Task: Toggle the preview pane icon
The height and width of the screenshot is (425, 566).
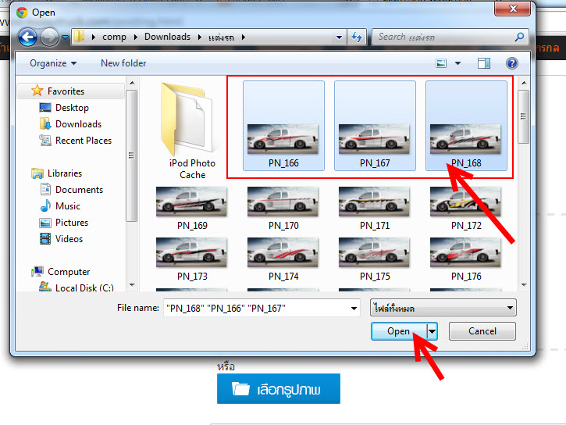Action: (484, 63)
